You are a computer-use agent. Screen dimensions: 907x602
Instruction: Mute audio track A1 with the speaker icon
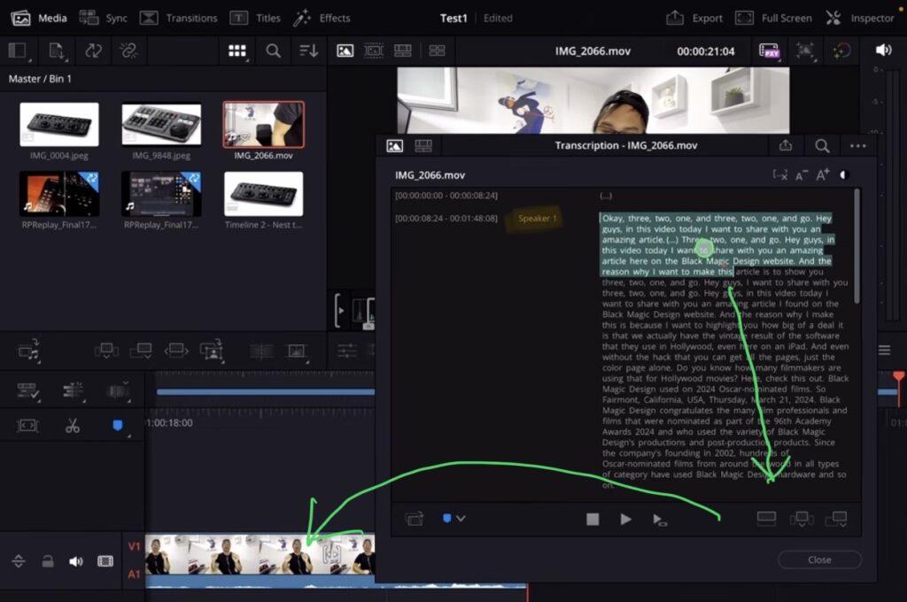click(x=75, y=561)
